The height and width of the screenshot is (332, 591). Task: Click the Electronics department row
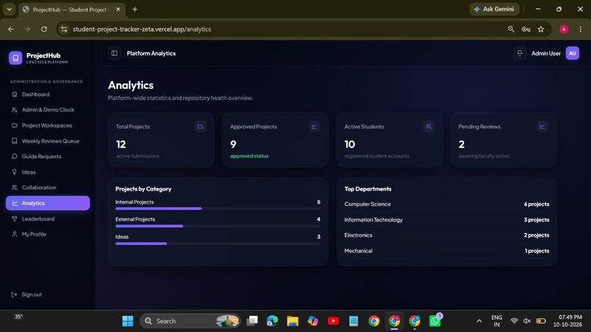[x=447, y=235]
